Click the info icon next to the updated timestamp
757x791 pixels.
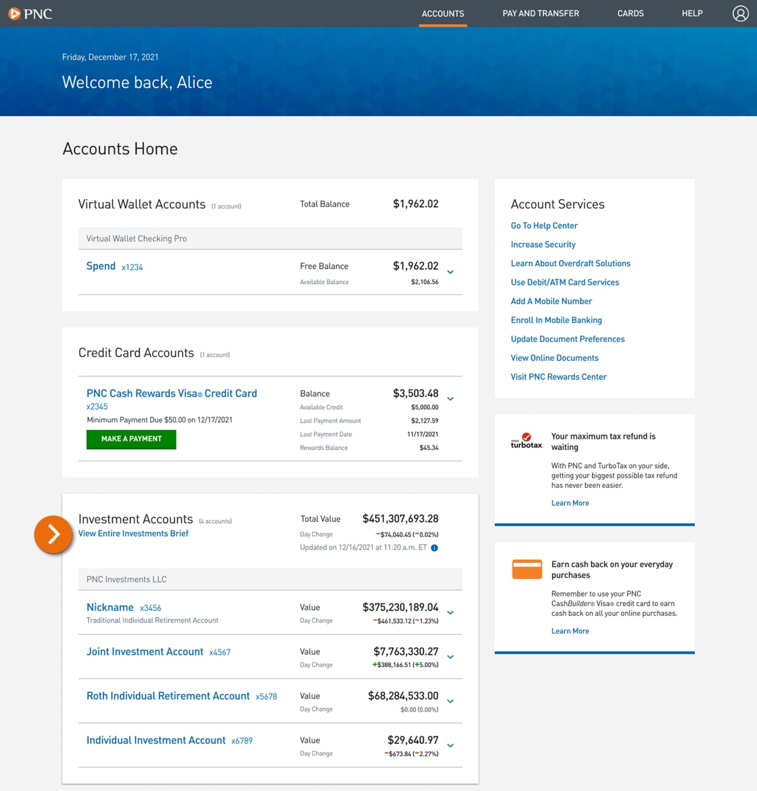coord(434,547)
